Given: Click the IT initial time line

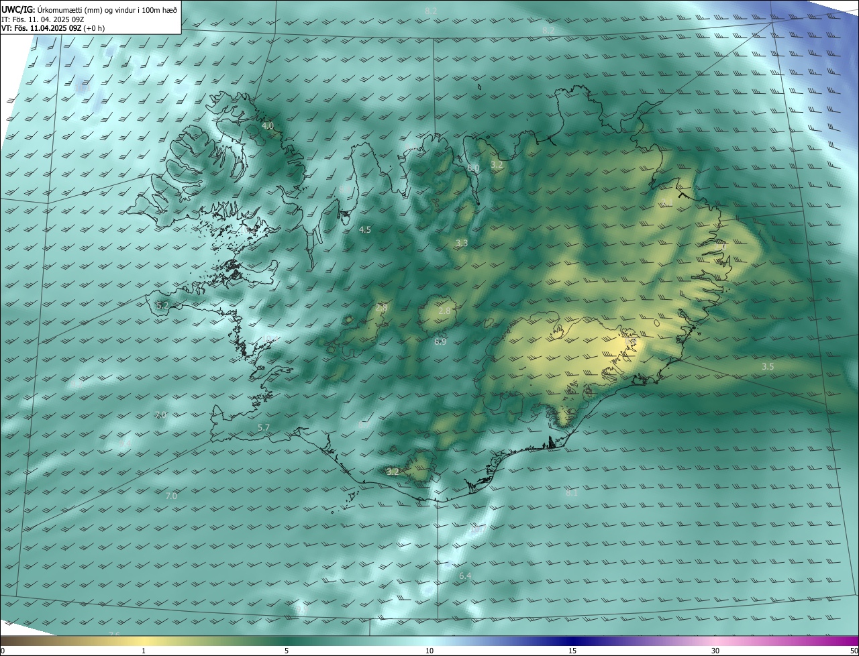Looking at the screenshot, I should point(43,19).
